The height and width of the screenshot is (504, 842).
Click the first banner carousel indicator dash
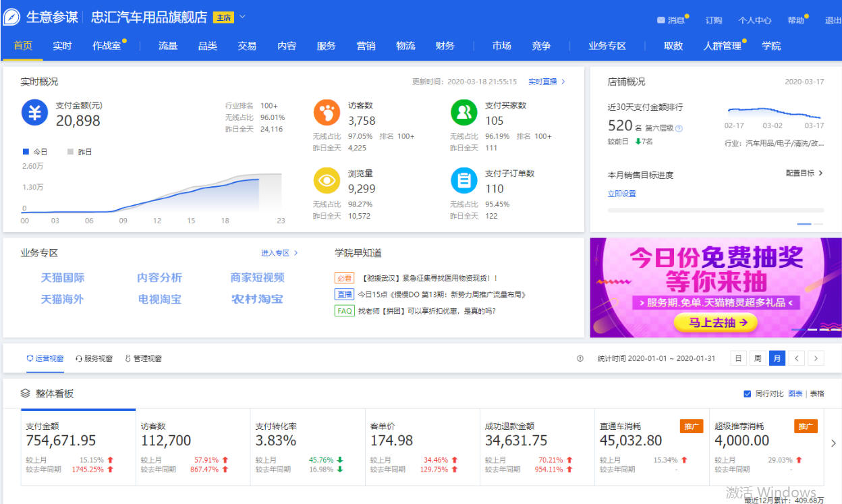pos(797,329)
